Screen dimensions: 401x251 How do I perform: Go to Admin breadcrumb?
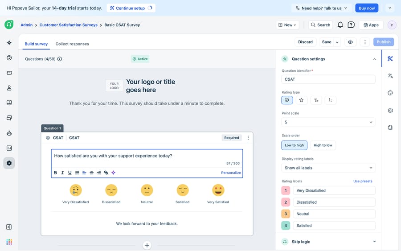(x=27, y=25)
